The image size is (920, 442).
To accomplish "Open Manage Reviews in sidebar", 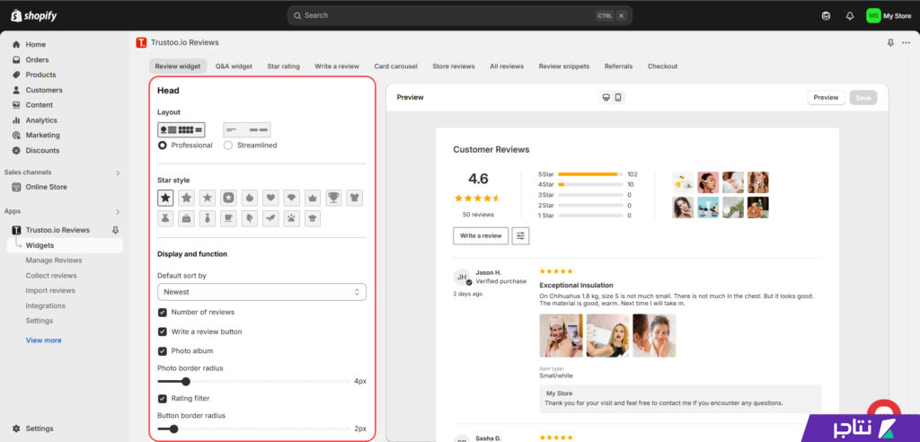I will [x=54, y=261].
